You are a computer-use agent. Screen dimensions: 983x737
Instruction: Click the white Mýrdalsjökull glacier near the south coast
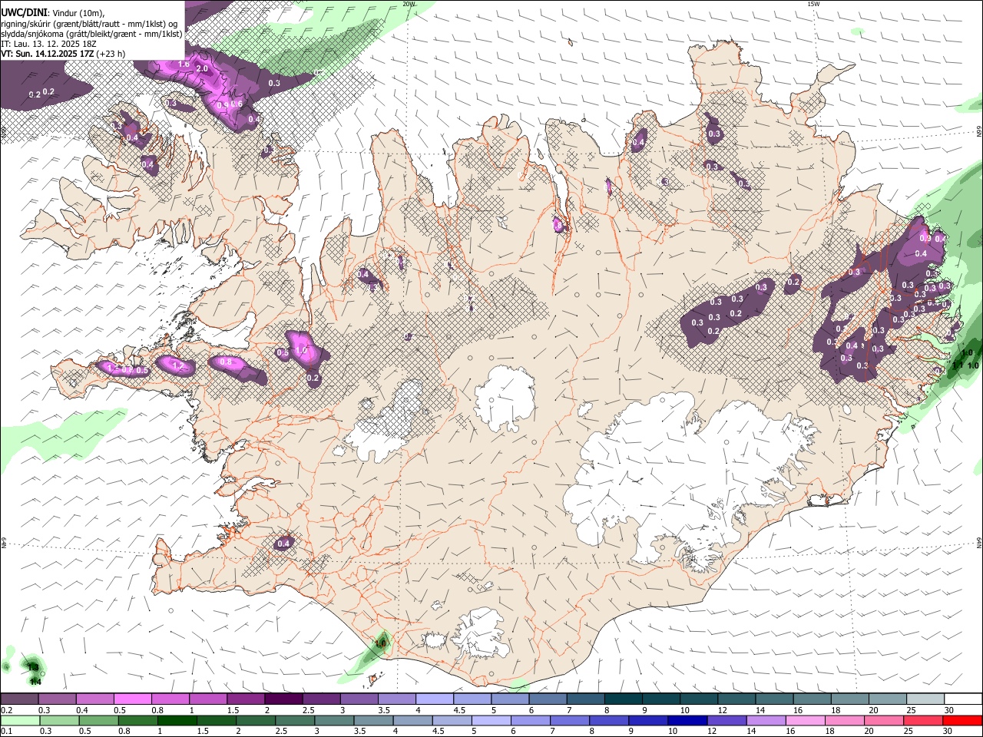click(482, 636)
